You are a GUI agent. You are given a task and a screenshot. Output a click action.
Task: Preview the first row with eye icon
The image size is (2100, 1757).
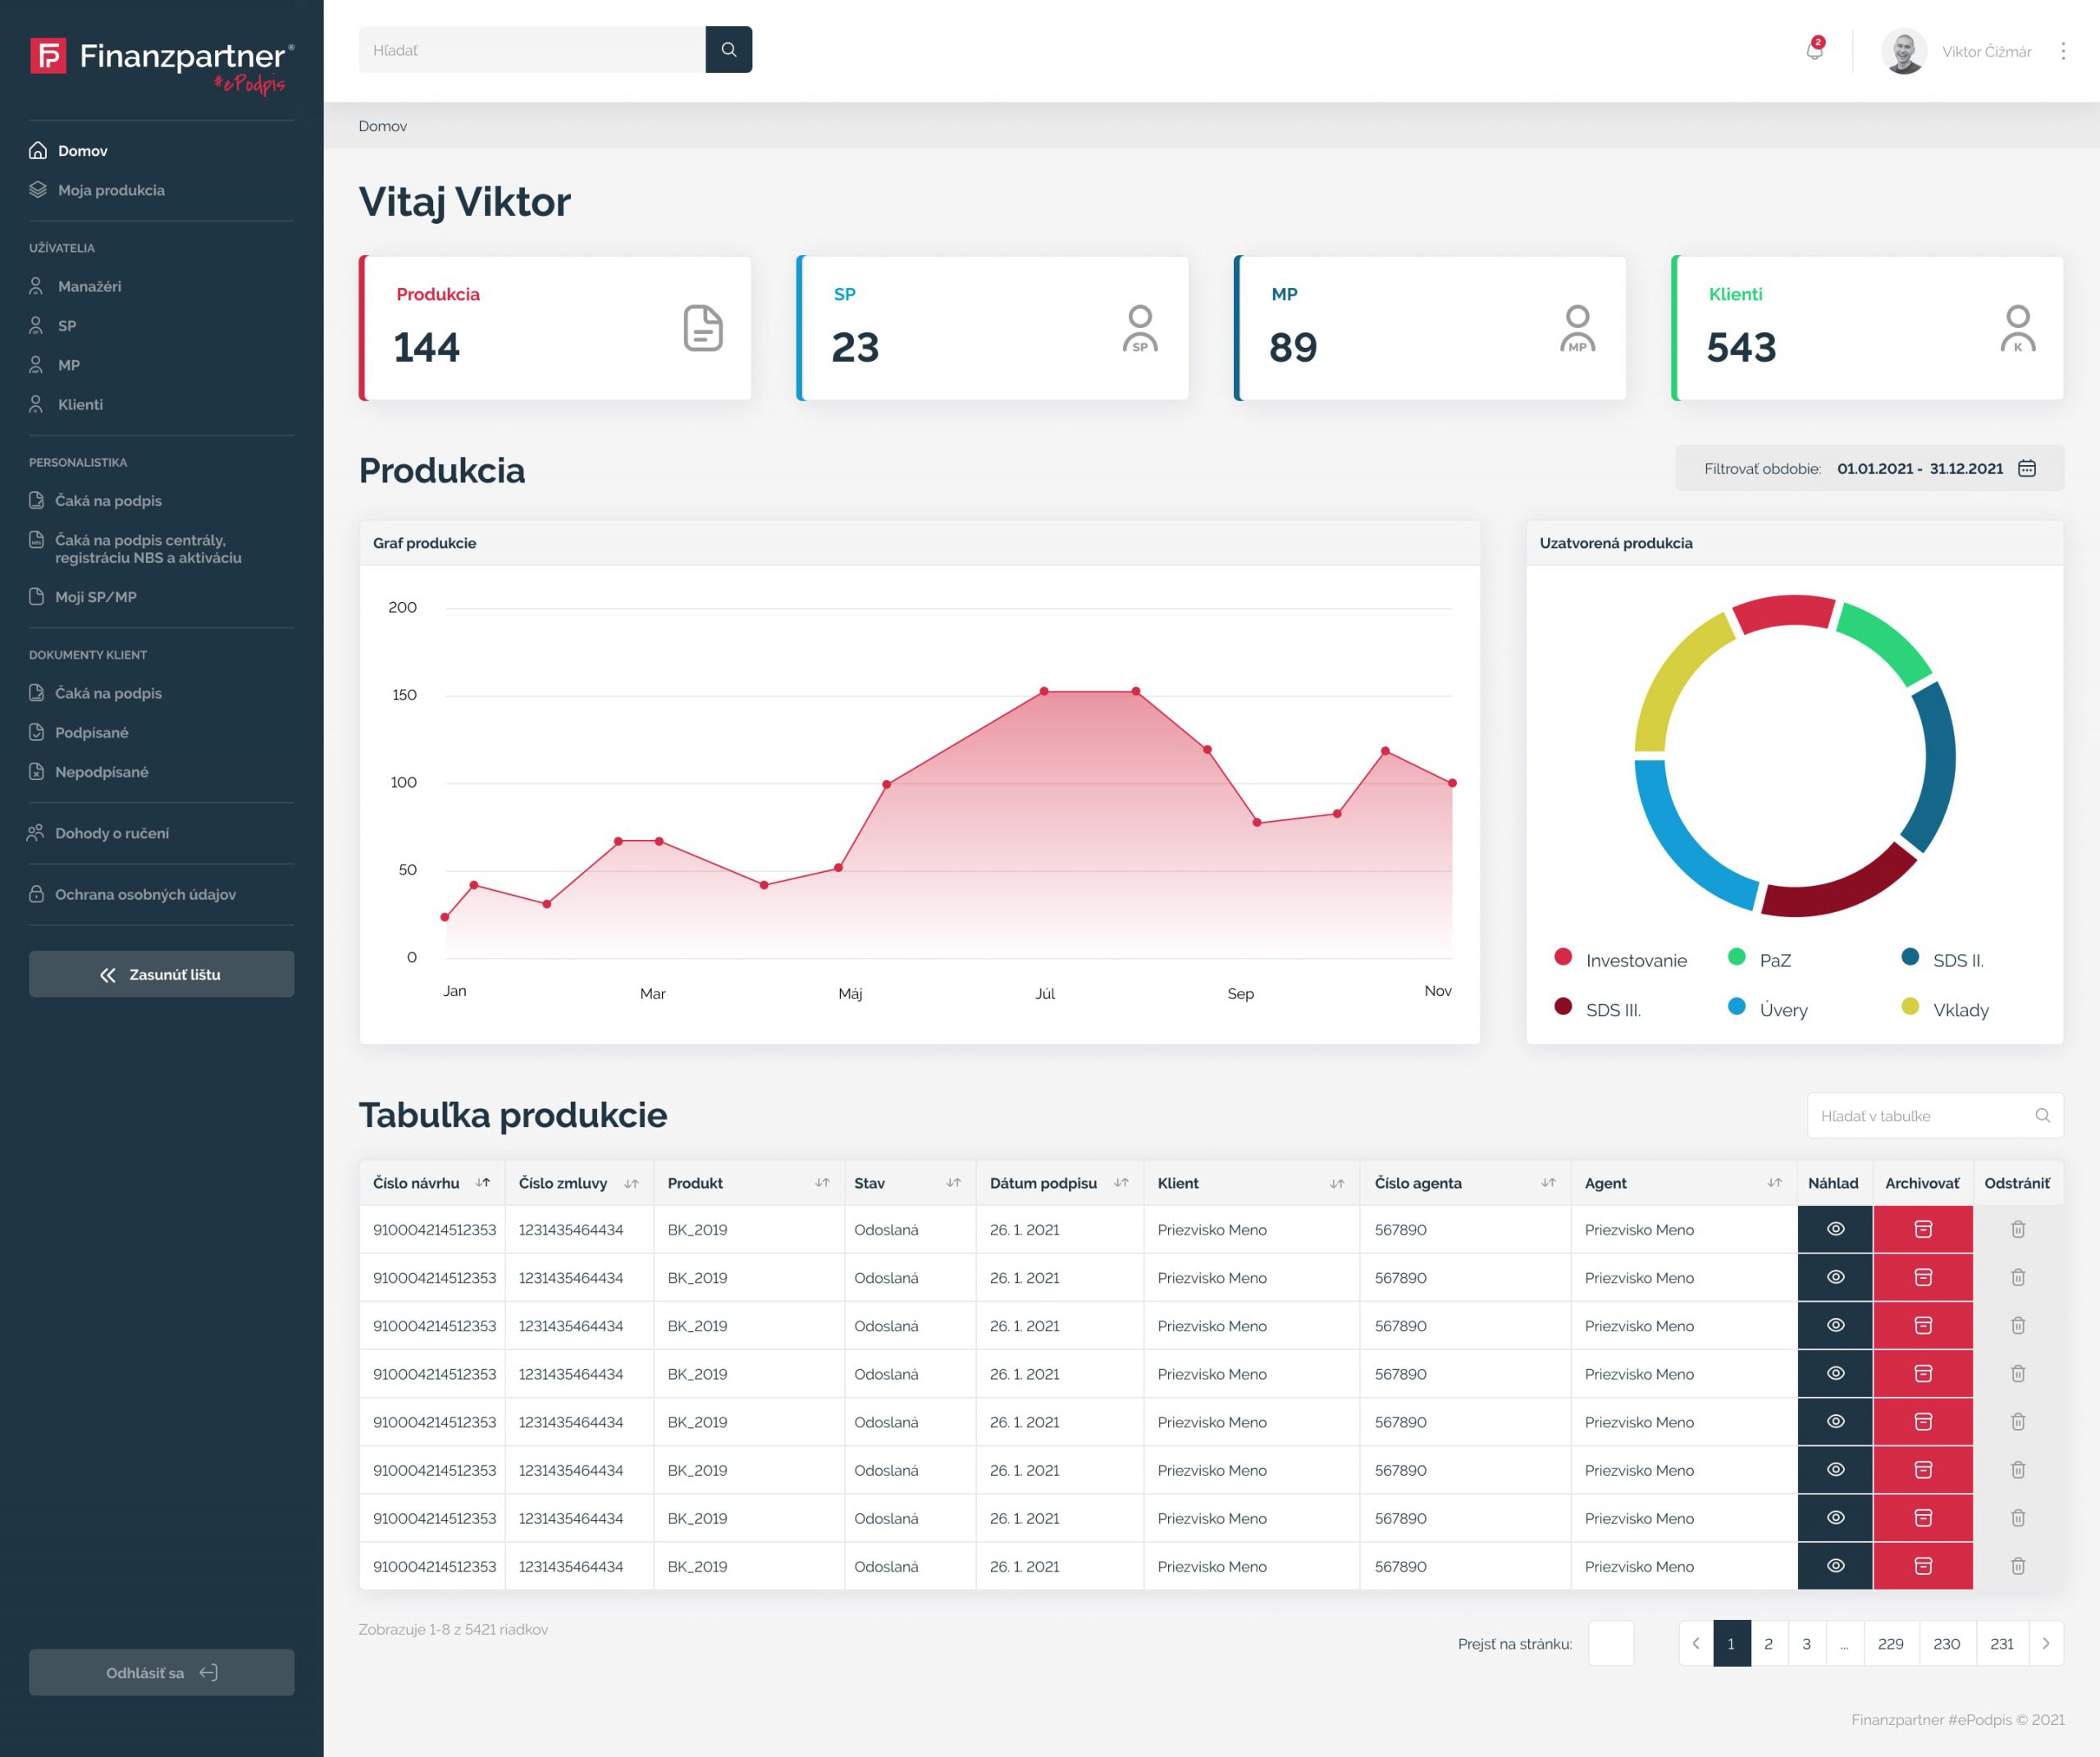(x=1836, y=1229)
